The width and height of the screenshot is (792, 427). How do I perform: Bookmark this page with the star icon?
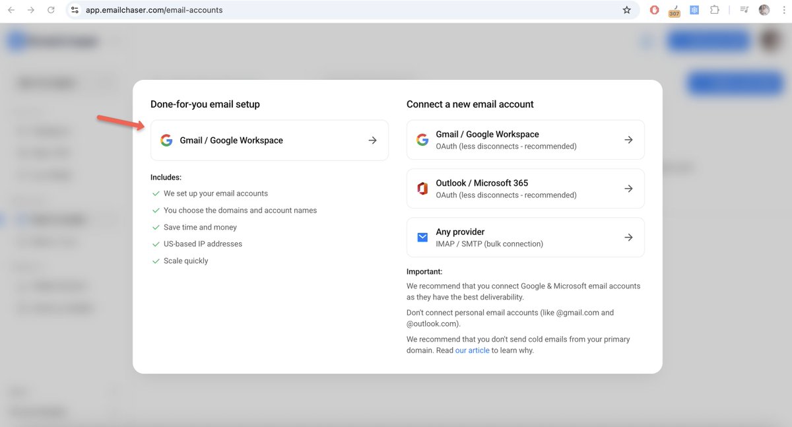pyautogui.click(x=627, y=10)
